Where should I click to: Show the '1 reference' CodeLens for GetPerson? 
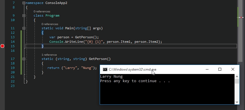pyautogui.click(x=49, y=55)
